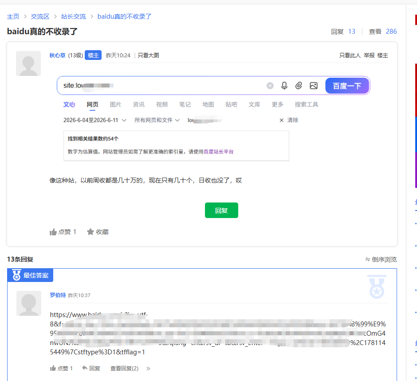This screenshot has height=381, width=417.
Task: Click the double-arrow next to 查看回复(2)
Action: coord(148,369)
